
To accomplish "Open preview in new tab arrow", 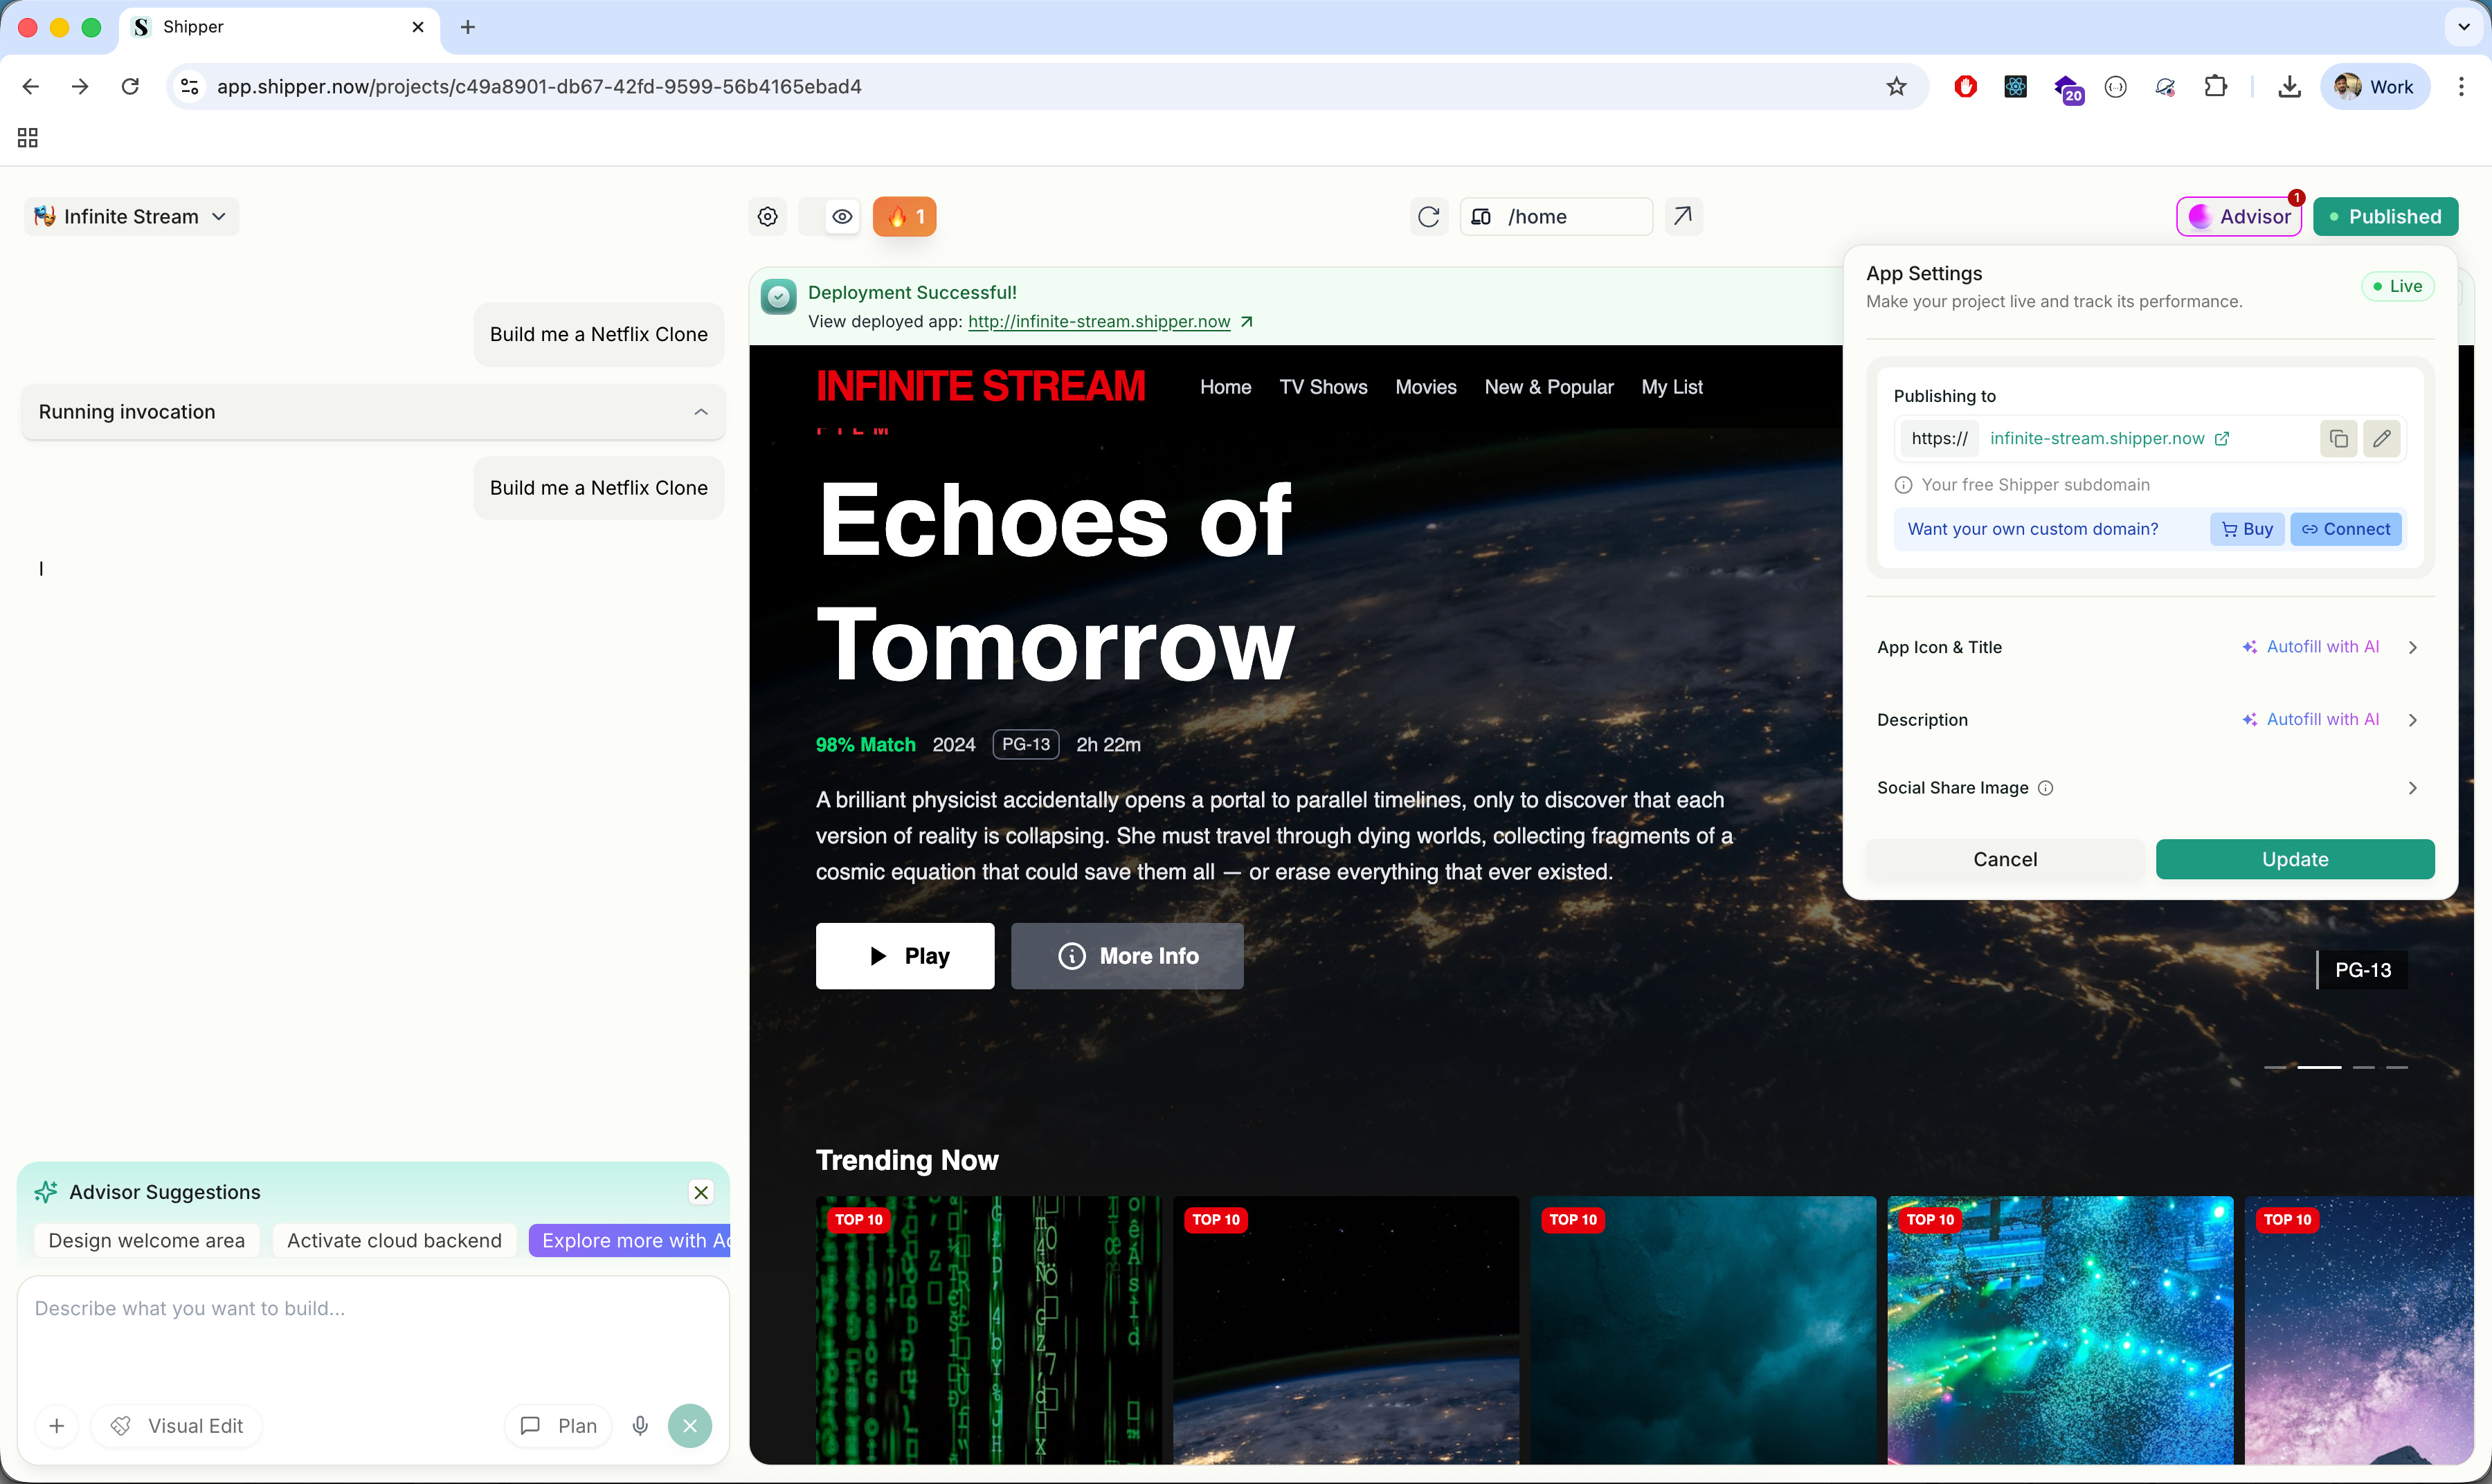I will pyautogui.click(x=1683, y=216).
